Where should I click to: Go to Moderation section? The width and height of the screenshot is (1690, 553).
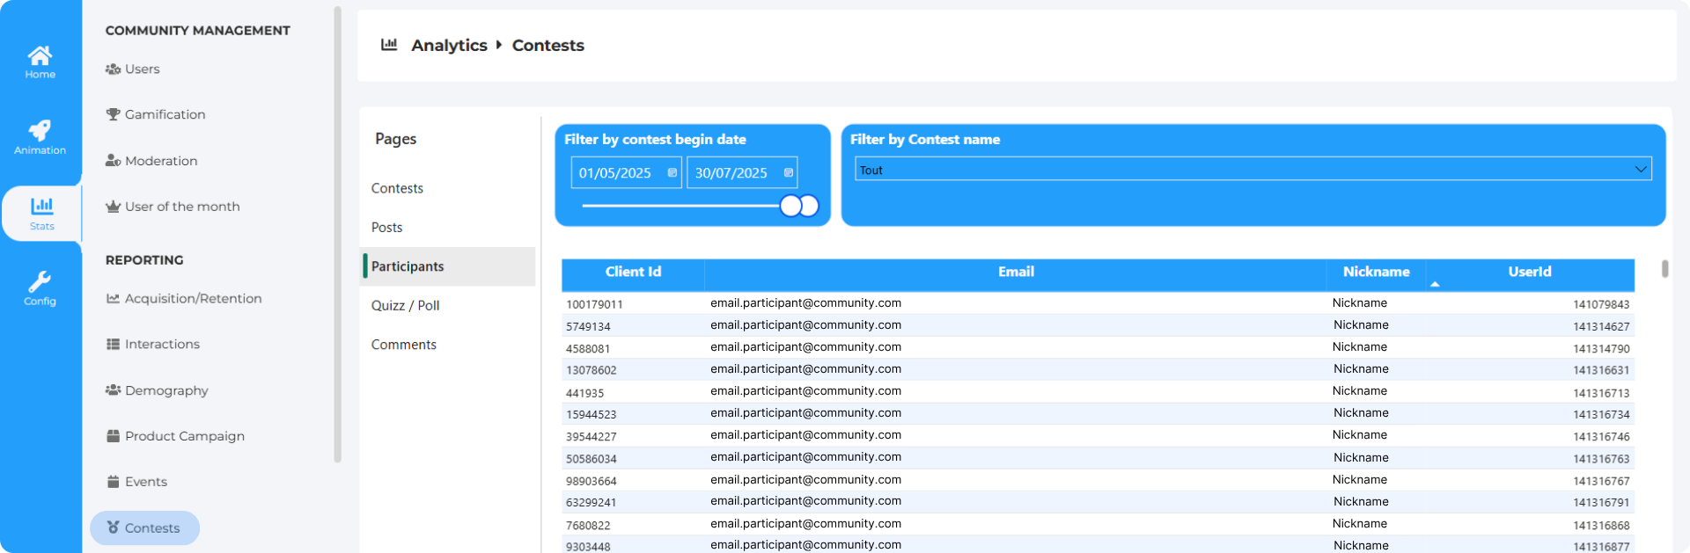pos(160,161)
